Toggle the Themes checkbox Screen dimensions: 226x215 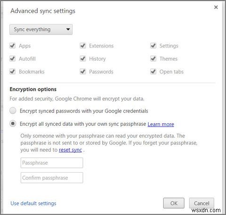pos(153,59)
